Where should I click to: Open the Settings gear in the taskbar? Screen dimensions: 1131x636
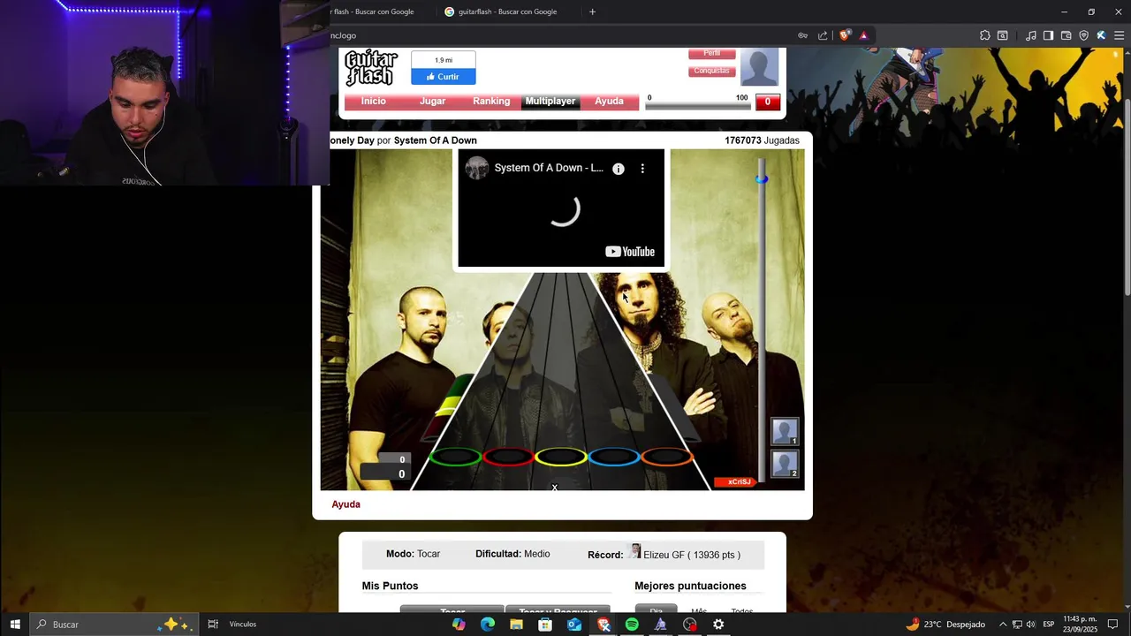(x=718, y=625)
